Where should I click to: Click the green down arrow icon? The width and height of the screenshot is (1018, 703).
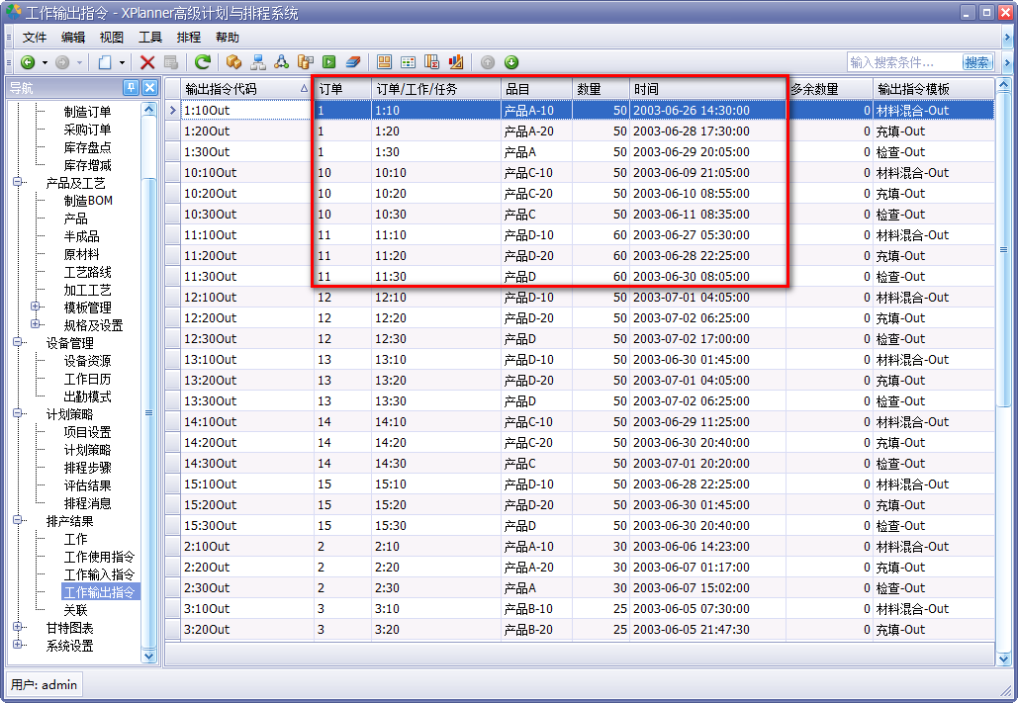point(511,62)
